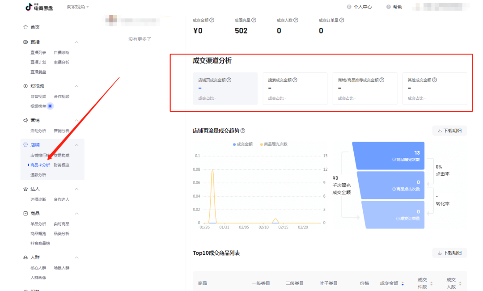Click info icon beside 商品点击次数 in funnel
The image size is (483, 291).
tap(394, 189)
